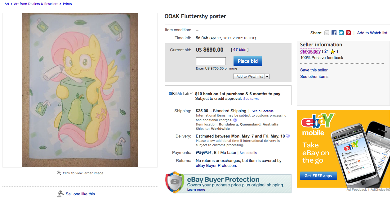Open the Prints breadcrumb category
The image size is (392, 204).
pyautogui.click(x=67, y=4)
